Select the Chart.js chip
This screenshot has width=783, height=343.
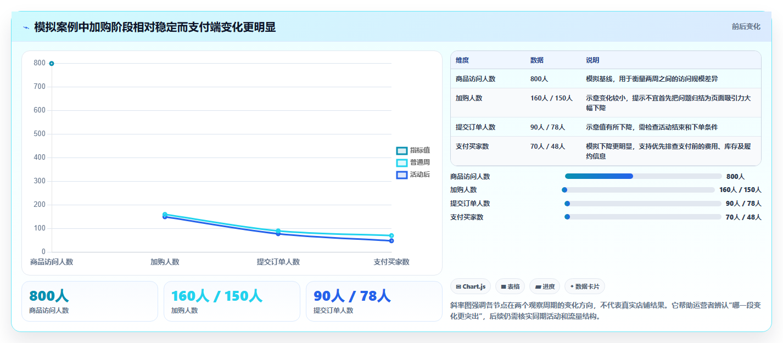point(471,286)
